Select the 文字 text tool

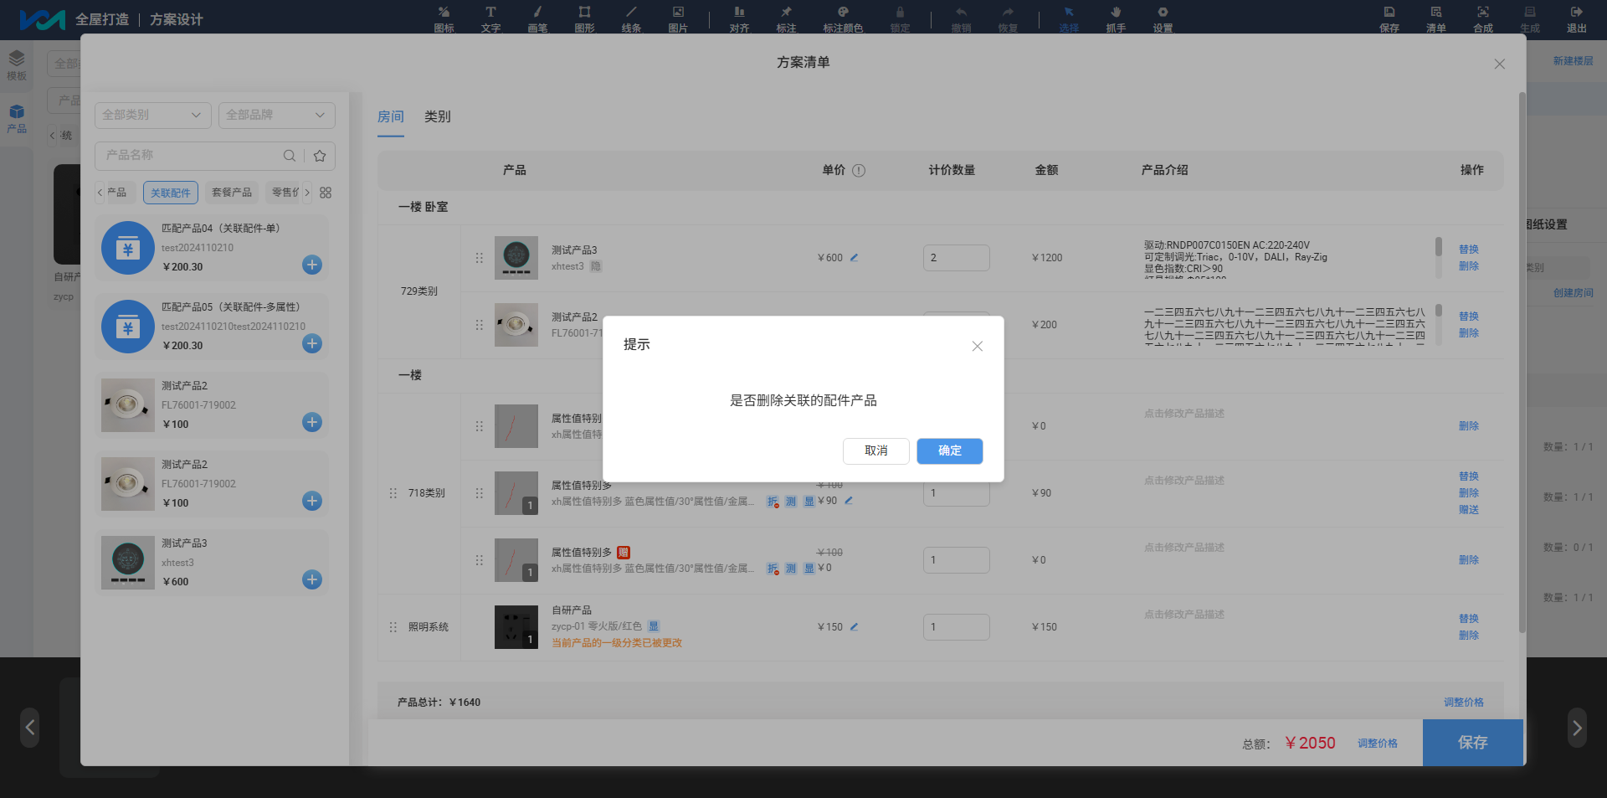(x=490, y=18)
